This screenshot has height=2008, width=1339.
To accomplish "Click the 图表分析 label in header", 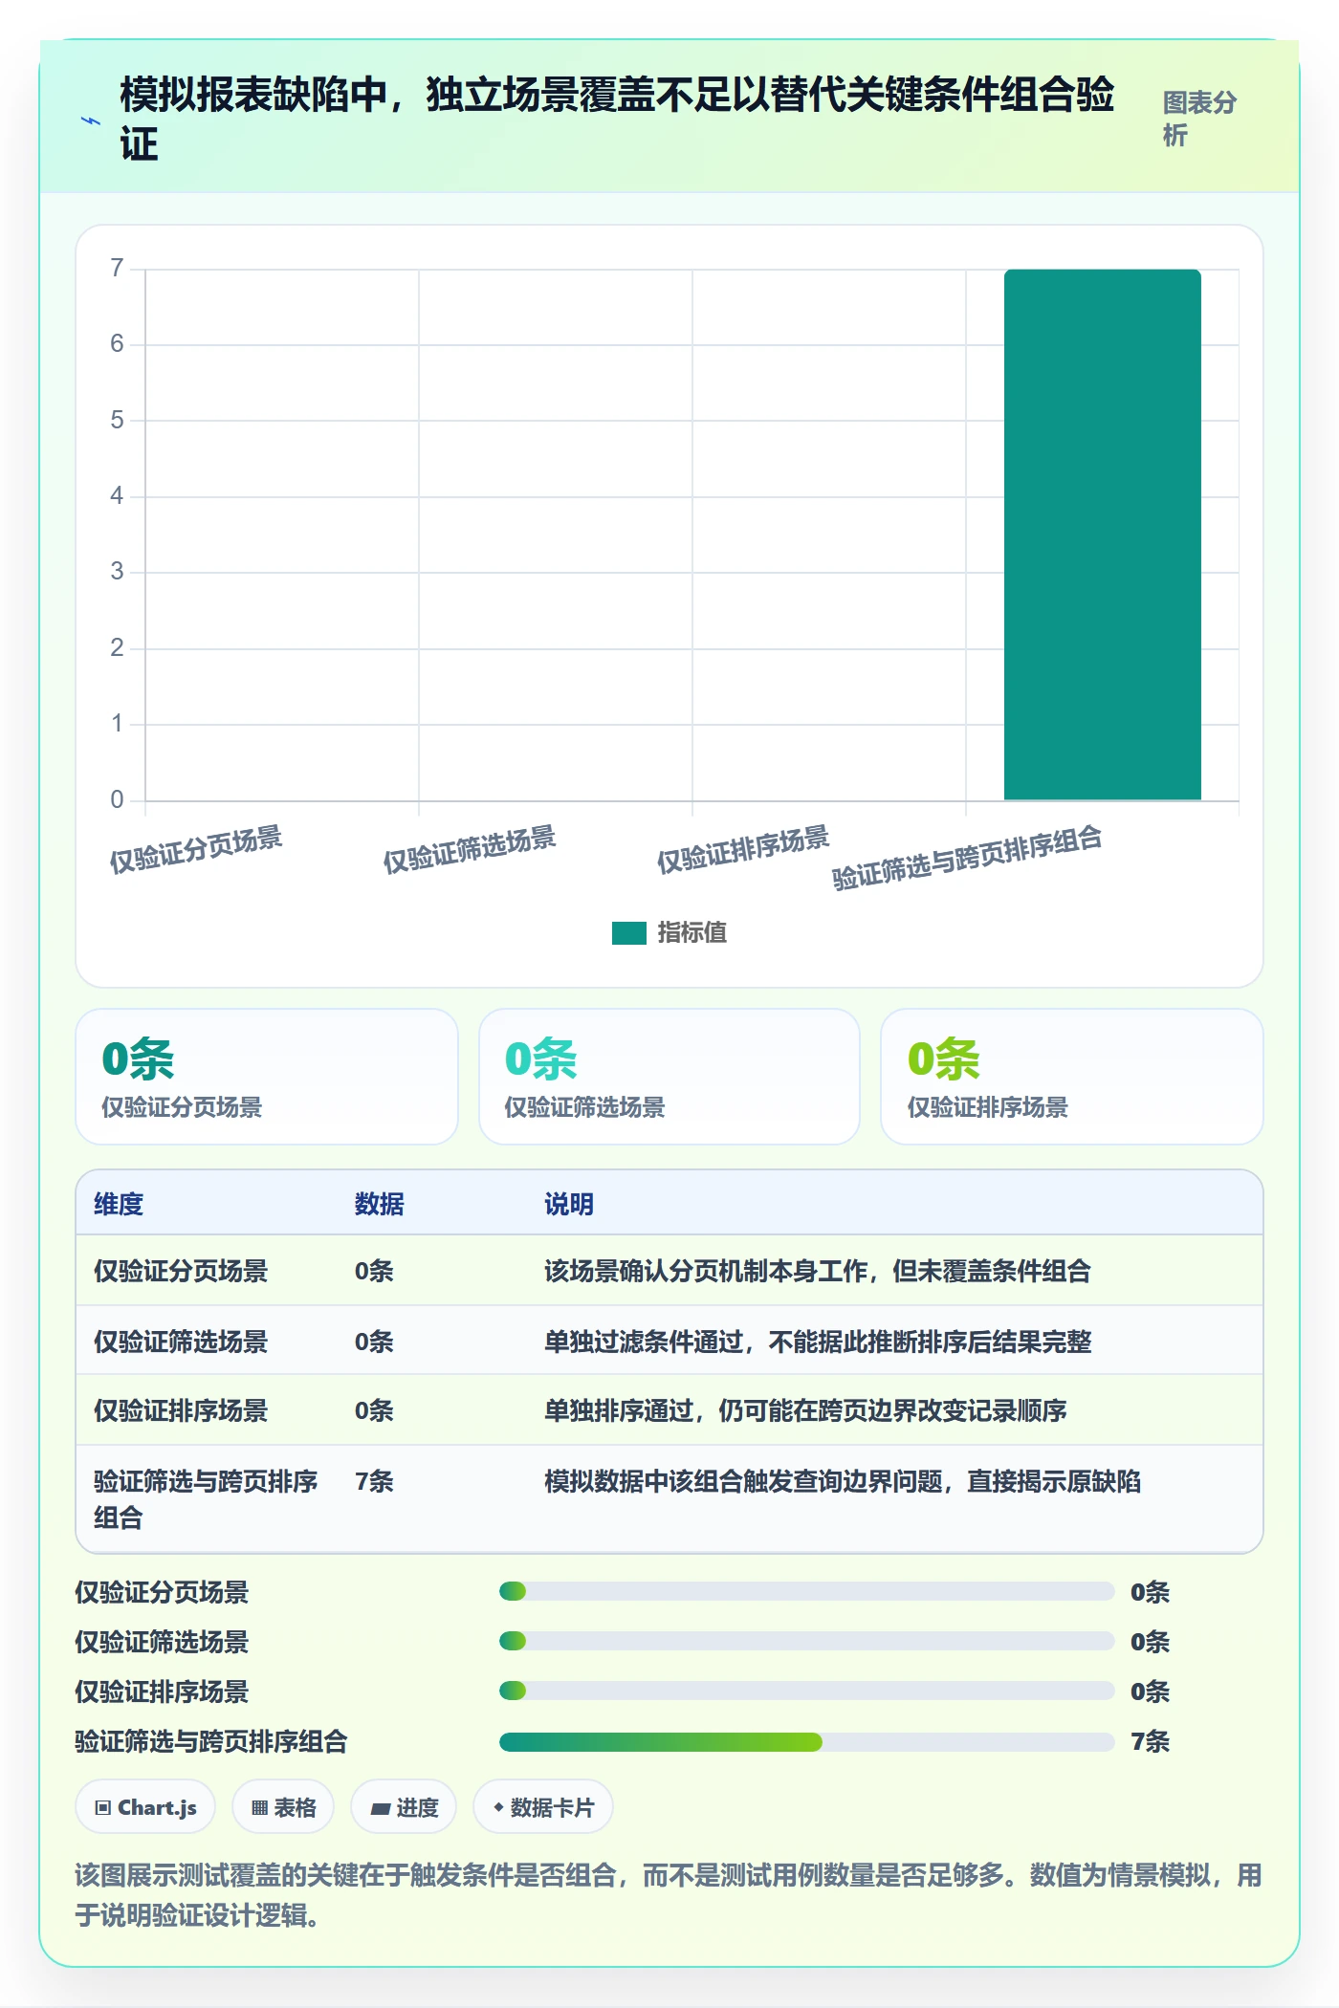I will tap(1200, 119).
